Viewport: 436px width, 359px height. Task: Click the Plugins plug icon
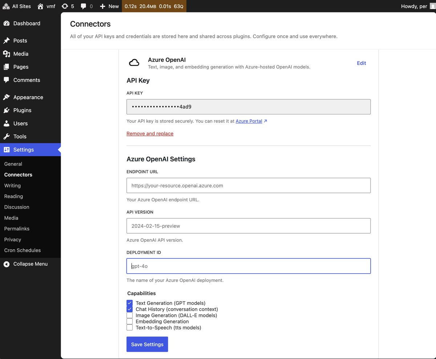point(7,110)
